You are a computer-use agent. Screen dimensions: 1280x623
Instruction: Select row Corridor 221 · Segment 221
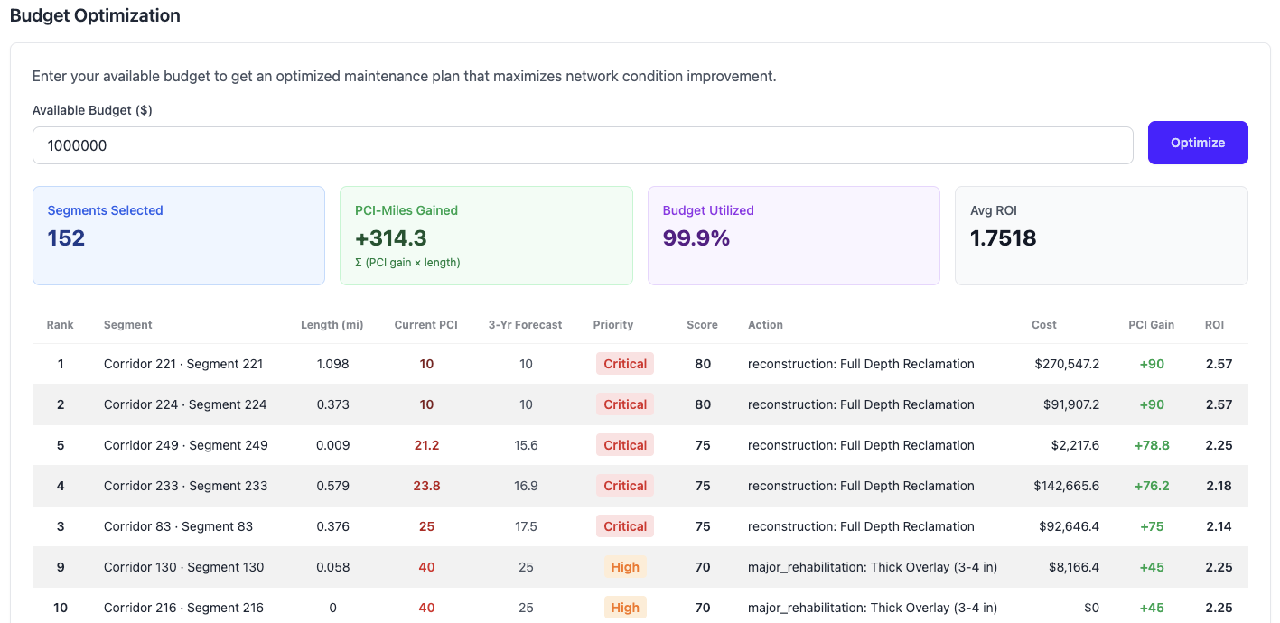tap(640, 364)
